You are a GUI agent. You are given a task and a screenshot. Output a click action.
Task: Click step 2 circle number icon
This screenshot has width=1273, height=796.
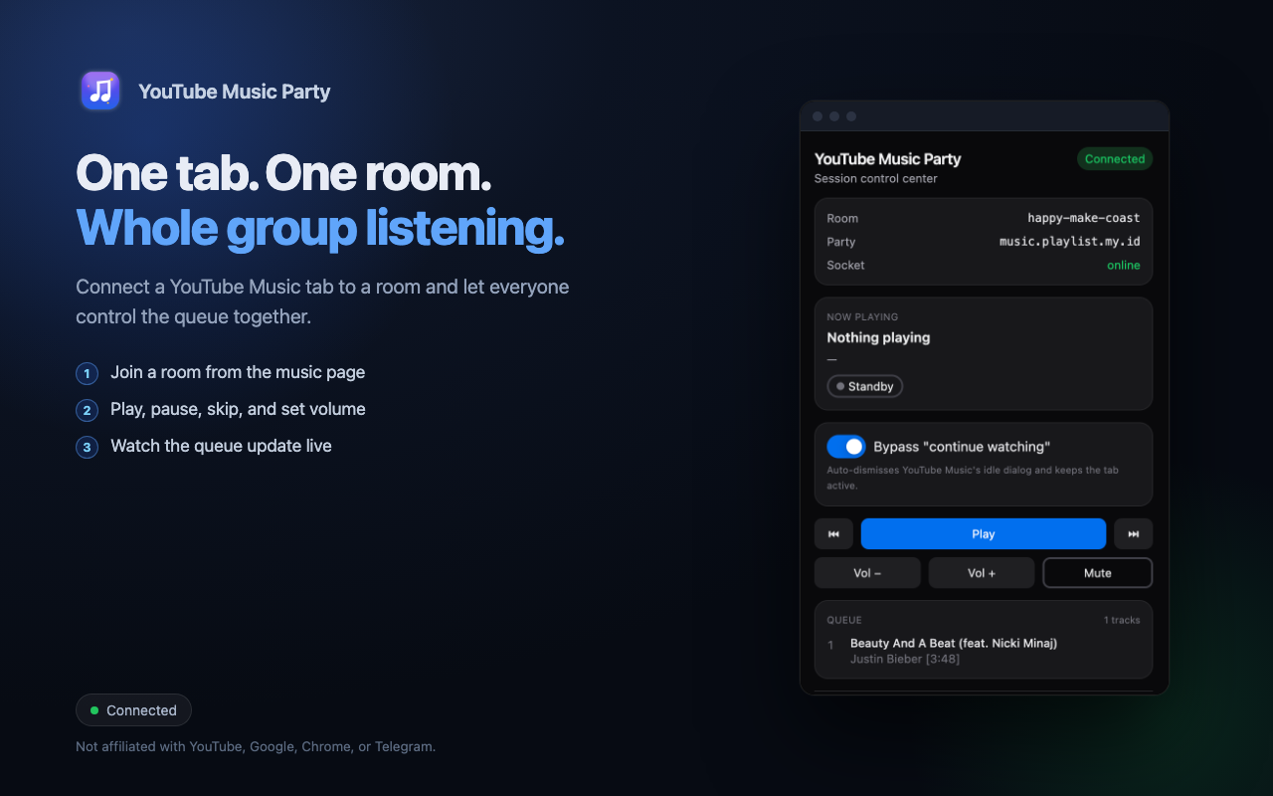(x=88, y=411)
